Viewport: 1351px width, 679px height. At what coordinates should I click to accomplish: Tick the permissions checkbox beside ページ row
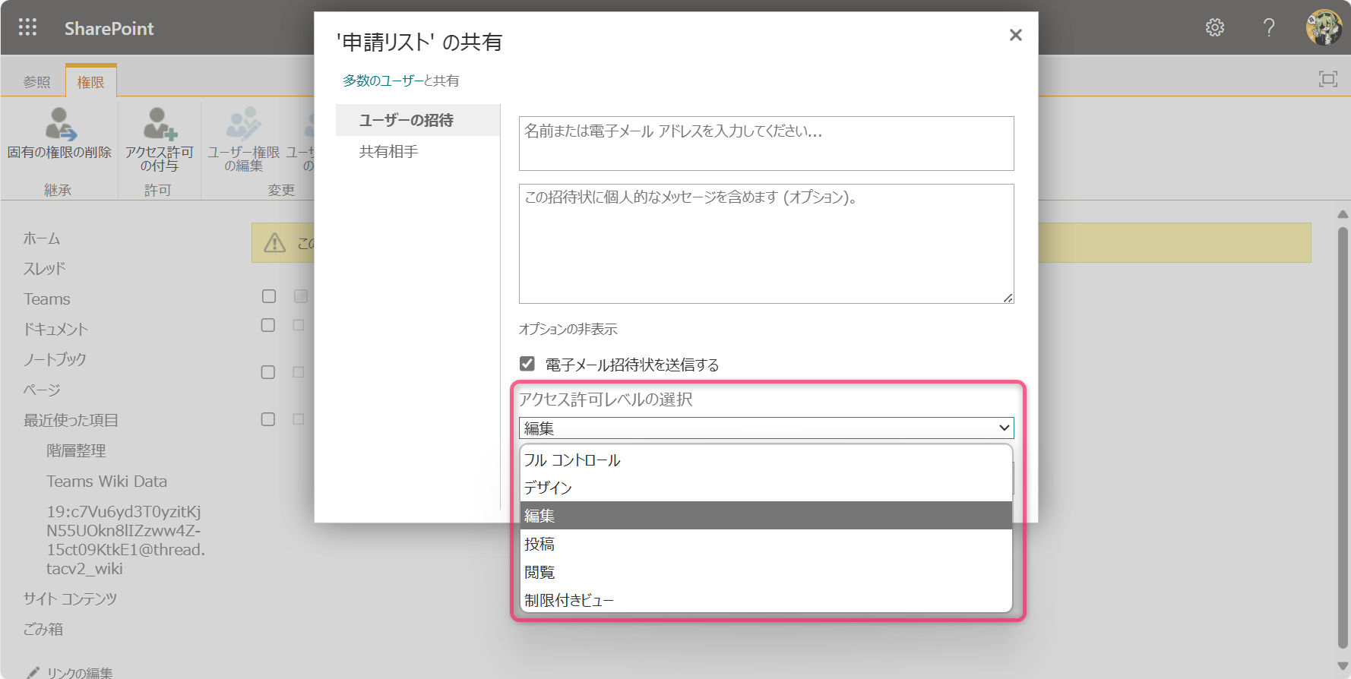(x=268, y=372)
